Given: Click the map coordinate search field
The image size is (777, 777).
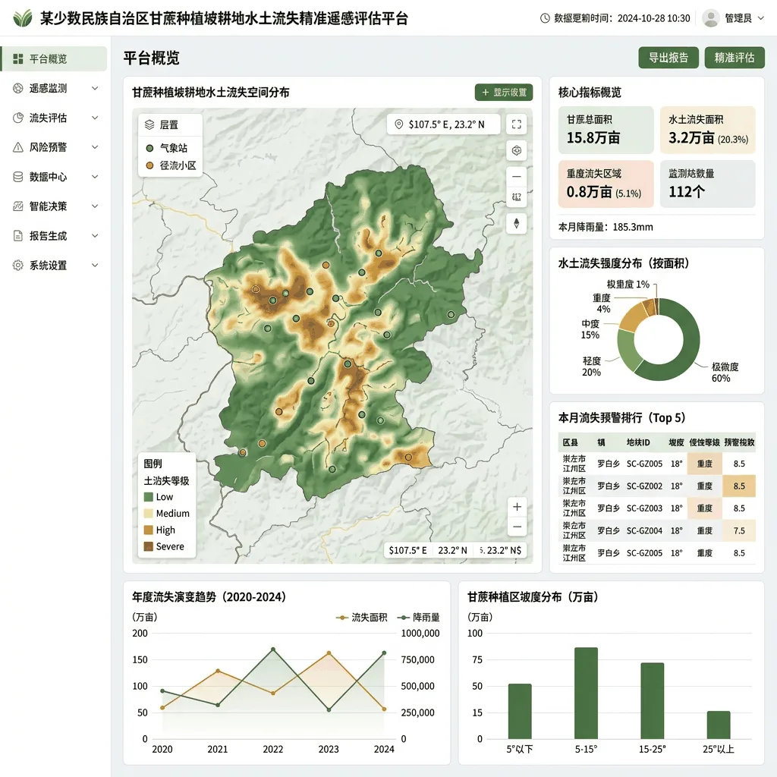Looking at the screenshot, I should click(443, 124).
